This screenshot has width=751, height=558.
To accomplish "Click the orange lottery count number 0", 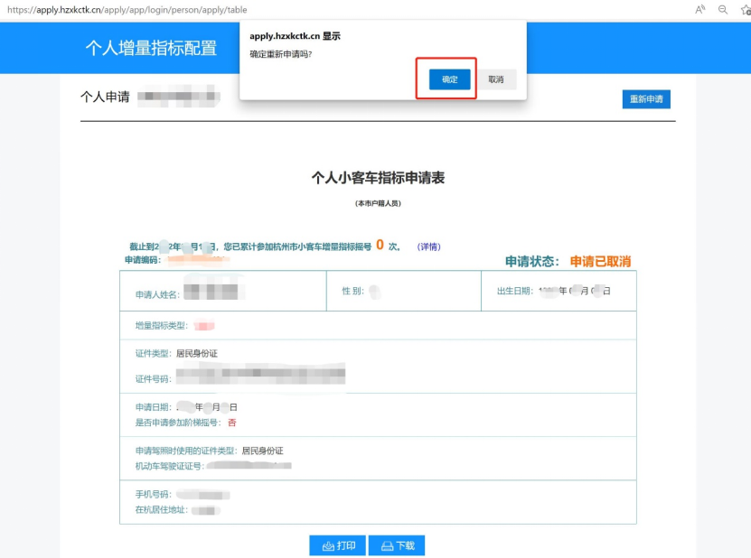I will (x=380, y=245).
